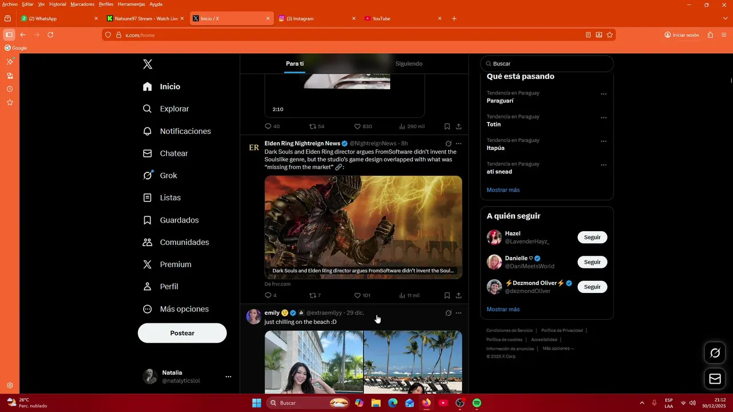Share the Elden Ring Nightreign News post
This screenshot has width=733, height=412.
point(459,295)
